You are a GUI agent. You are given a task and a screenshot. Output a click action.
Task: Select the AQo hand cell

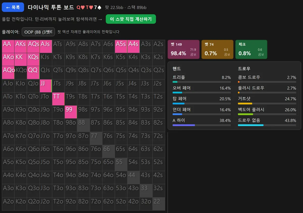pyautogui.click(x=8, y=73)
